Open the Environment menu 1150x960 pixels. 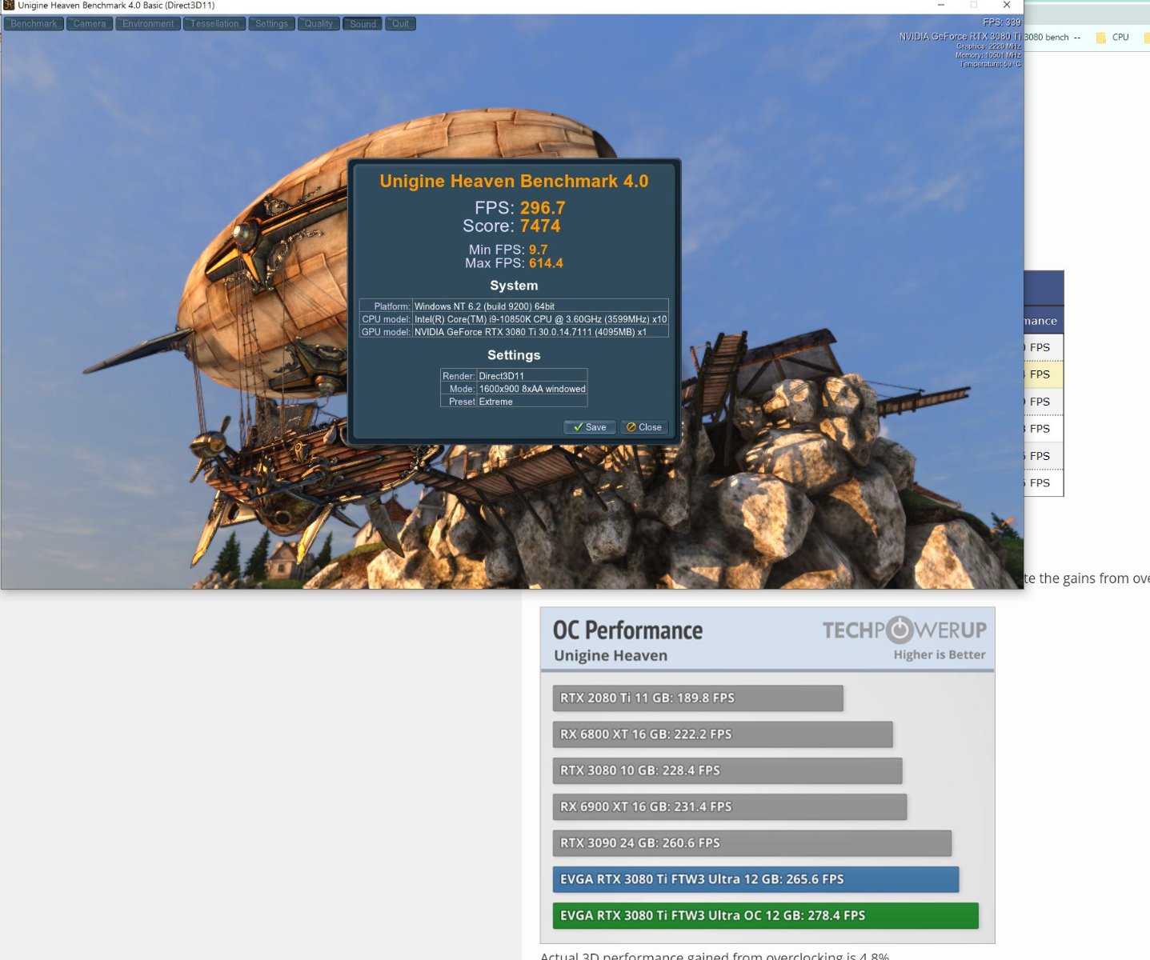coord(148,24)
